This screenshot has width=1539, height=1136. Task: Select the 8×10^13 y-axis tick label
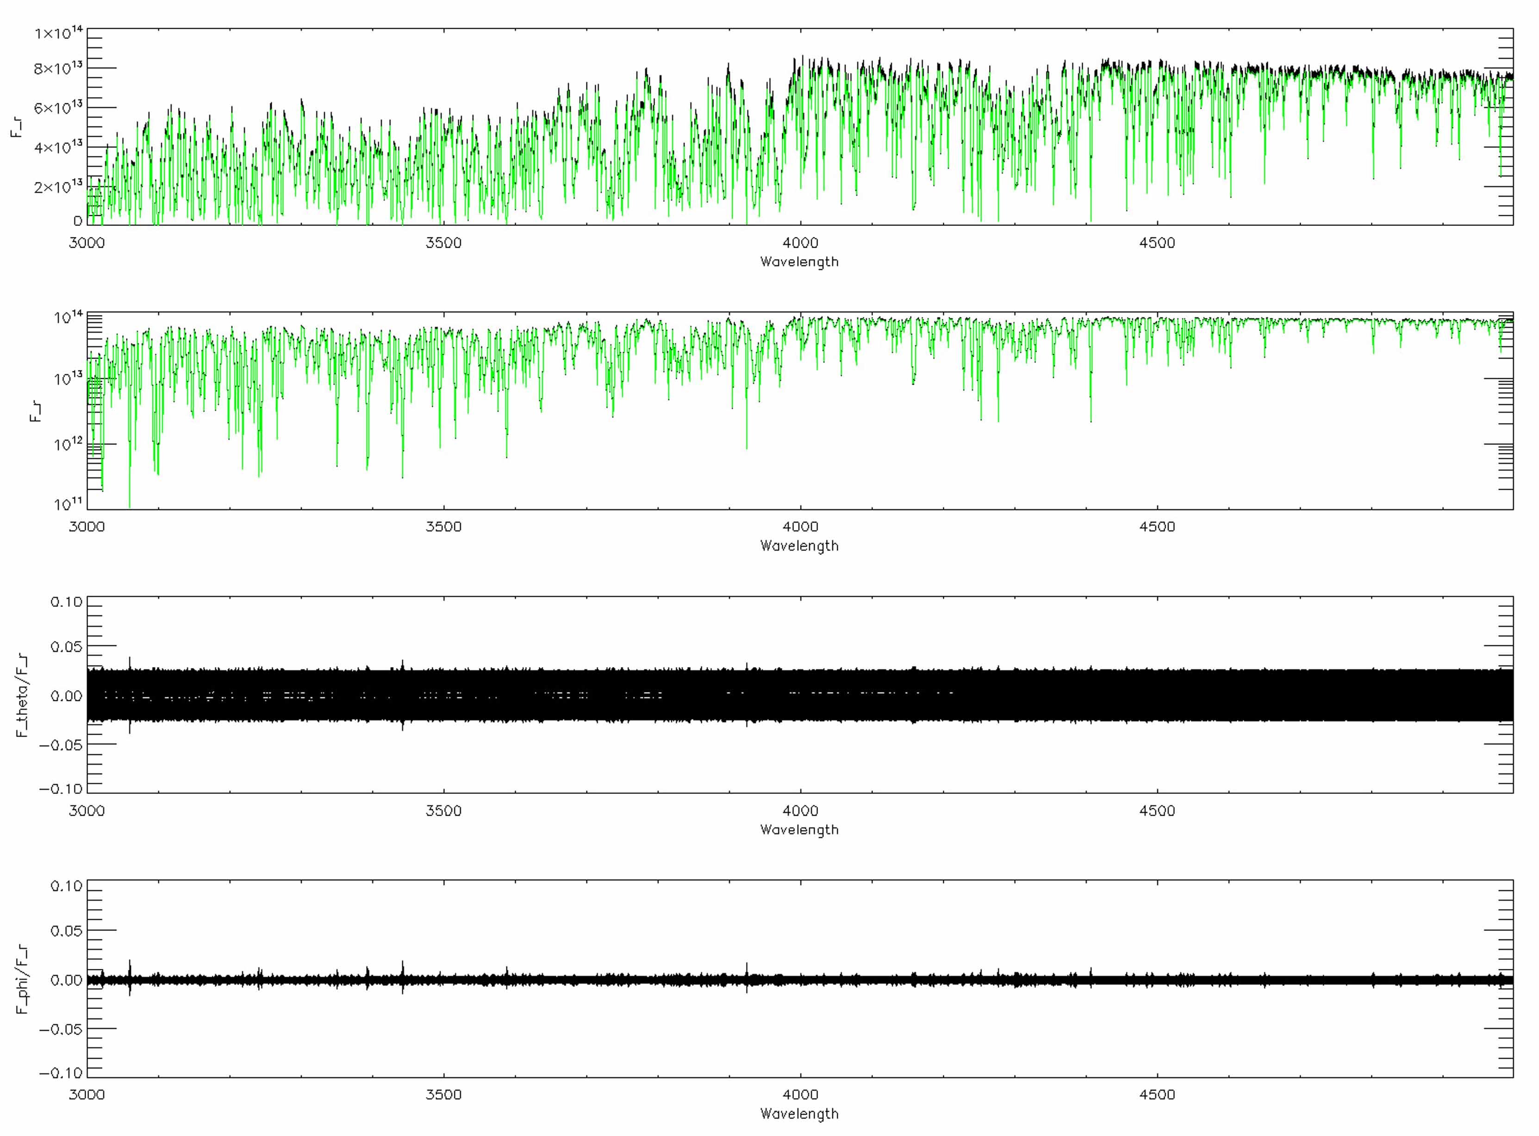pos(58,68)
